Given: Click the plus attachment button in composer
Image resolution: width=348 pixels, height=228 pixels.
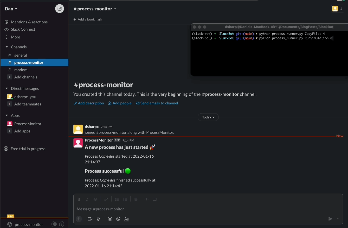Looking at the screenshot, I should pyautogui.click(x=79, y=219).
